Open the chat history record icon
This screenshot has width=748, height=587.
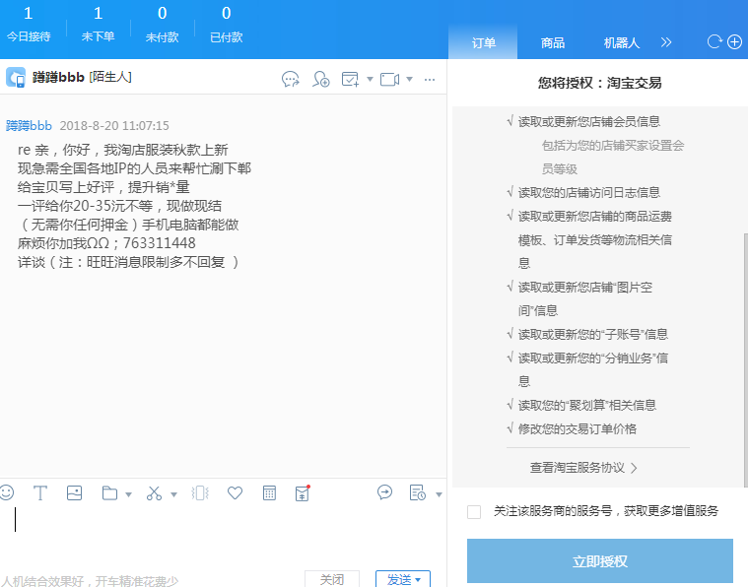(418, 492)
